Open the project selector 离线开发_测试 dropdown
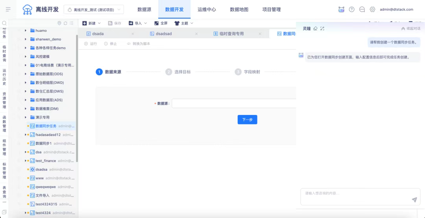Screen dimensions: 425x218 pos(94,9)
